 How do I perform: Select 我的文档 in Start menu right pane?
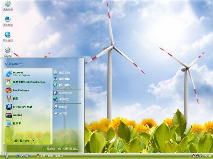(x=64, y=73)
